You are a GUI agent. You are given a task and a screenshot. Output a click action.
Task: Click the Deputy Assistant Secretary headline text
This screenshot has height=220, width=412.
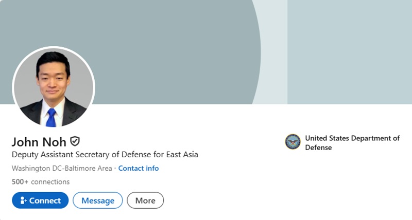(x=105, y=154)
